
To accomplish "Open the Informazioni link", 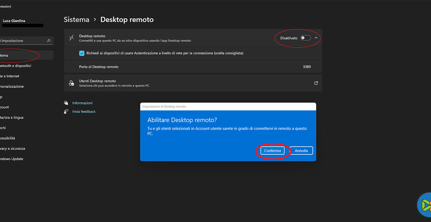I will point(82,103).
